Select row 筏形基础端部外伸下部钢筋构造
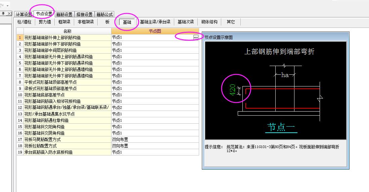Viewport: 369px width, 192px height. [67, 44]
